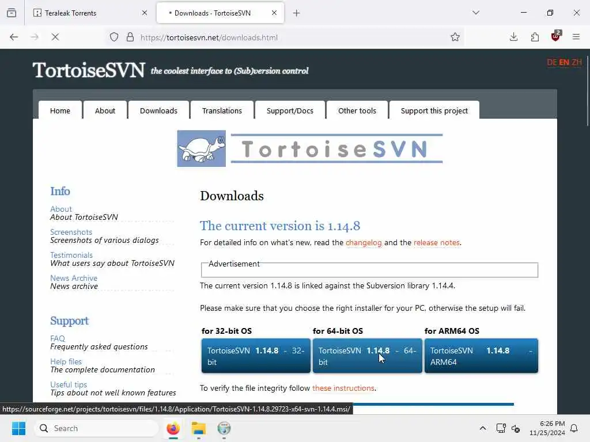Open the these instructions verification link
This screenshot has width=590, height=442.
pyautogui.click(x=343, y=388)
